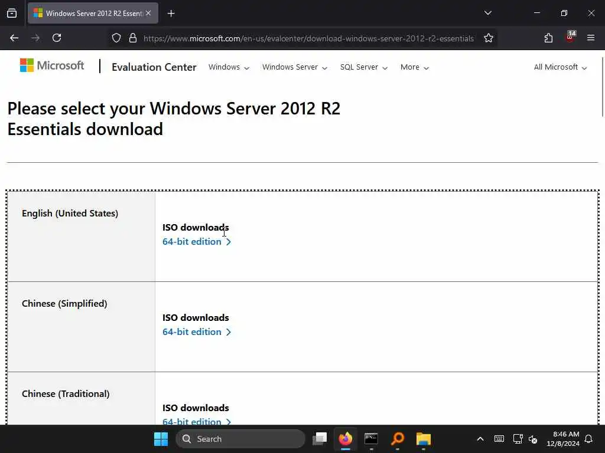Select the Chinese (Simplified) language cell
605x453 pixels.
(x=82, y=327)
